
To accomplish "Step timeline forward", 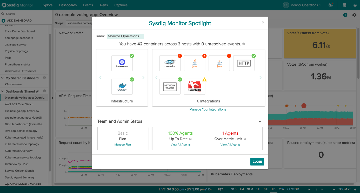I will point(322,189).
